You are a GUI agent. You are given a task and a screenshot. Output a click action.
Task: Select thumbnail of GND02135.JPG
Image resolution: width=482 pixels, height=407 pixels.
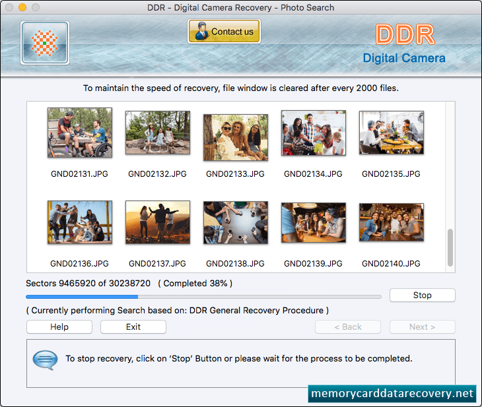click(x=392, y=133)
